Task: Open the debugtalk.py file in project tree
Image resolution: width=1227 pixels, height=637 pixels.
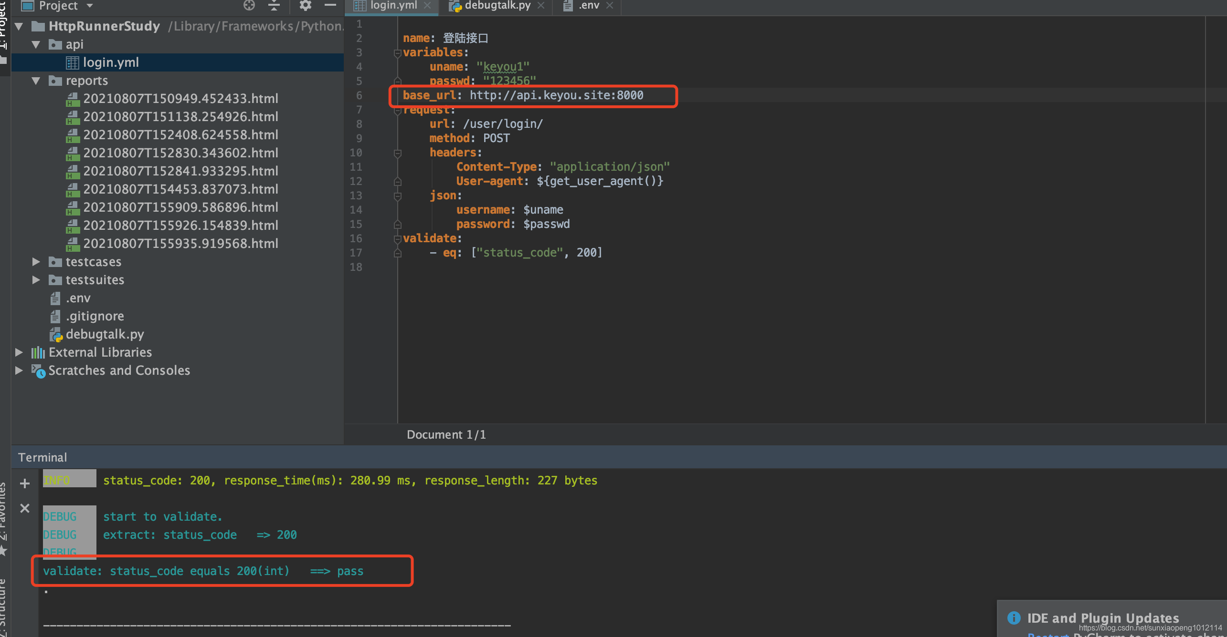Action: tap(105, 334)
